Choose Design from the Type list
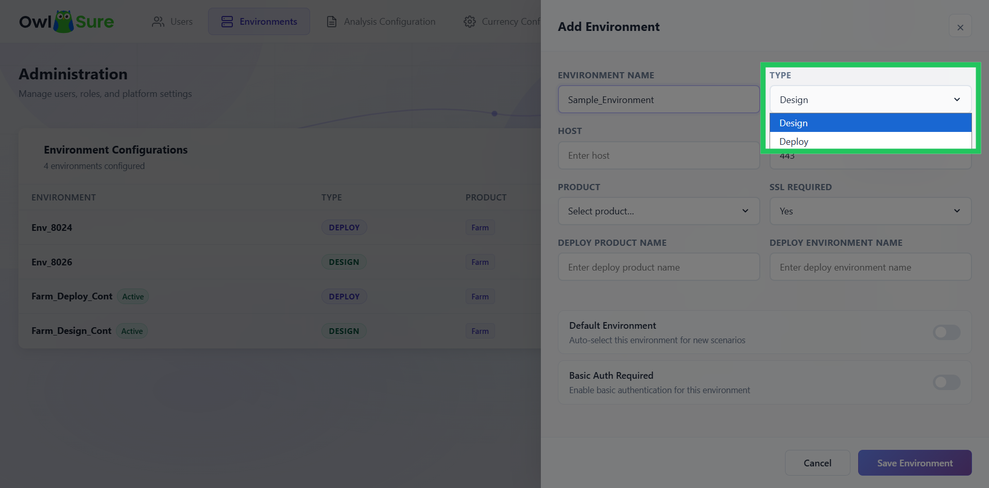Screen dimensions: 989x488 871,123
